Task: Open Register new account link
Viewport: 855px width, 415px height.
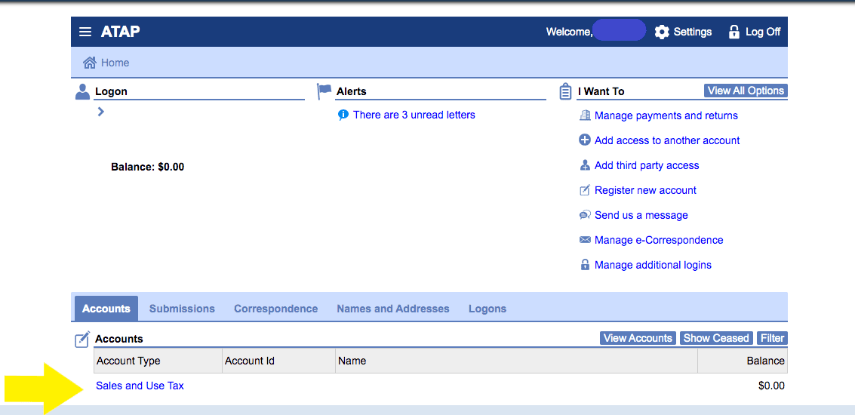Action: tap(645, 190)
